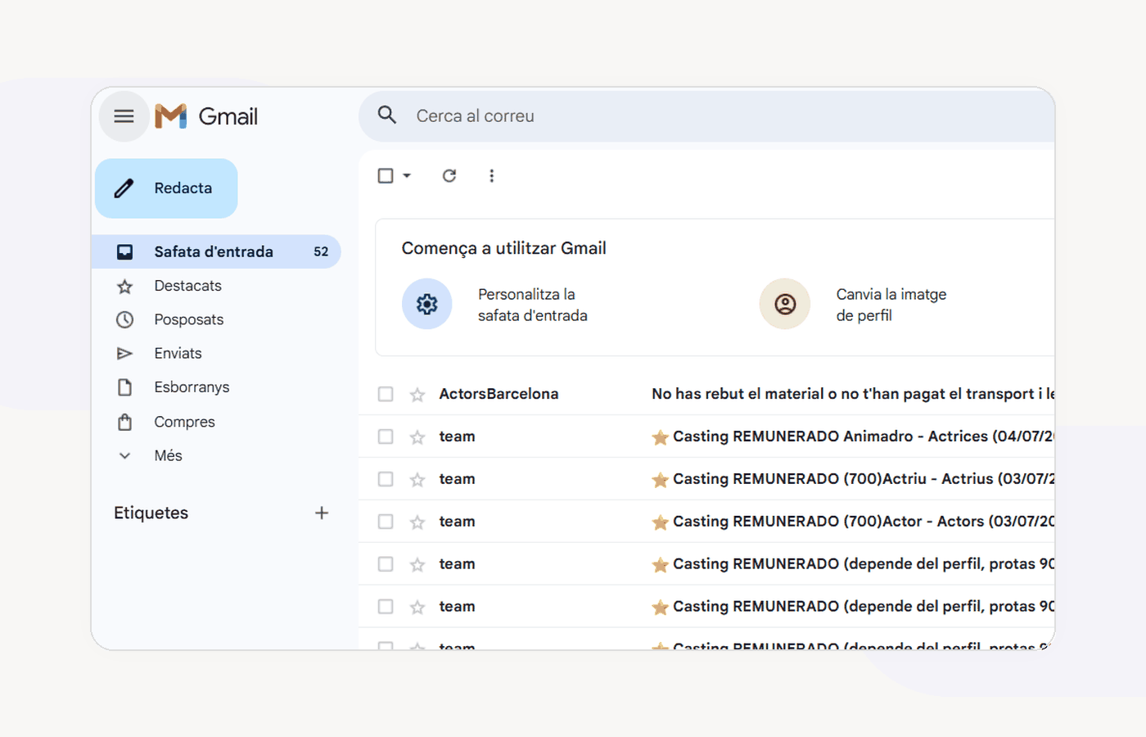Viewport: 1146px width, 737px height.
Task: Click the Gmail logo
Action: coord(206,116)
